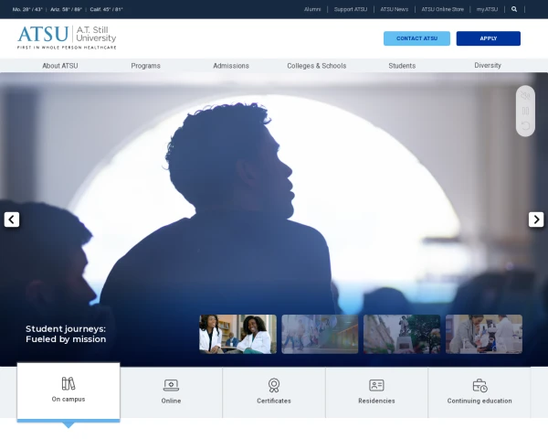The width and height of the screenshot is (548, 439).
Task: Select the On campus books icon
Action: tap(68, 383)
